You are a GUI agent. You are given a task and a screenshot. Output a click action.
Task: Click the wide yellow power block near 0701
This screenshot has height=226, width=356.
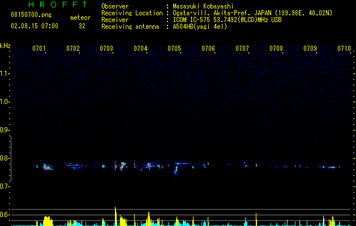pyautogui.click(x=48, y=221)
